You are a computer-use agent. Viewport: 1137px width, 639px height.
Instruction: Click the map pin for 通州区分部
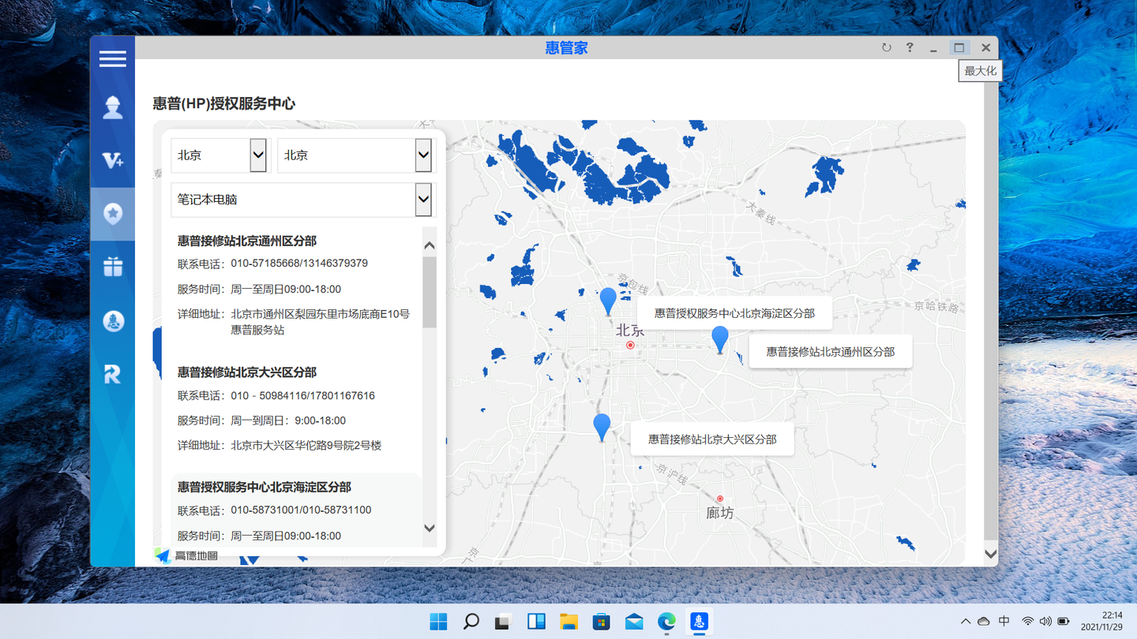click(719, 339)
